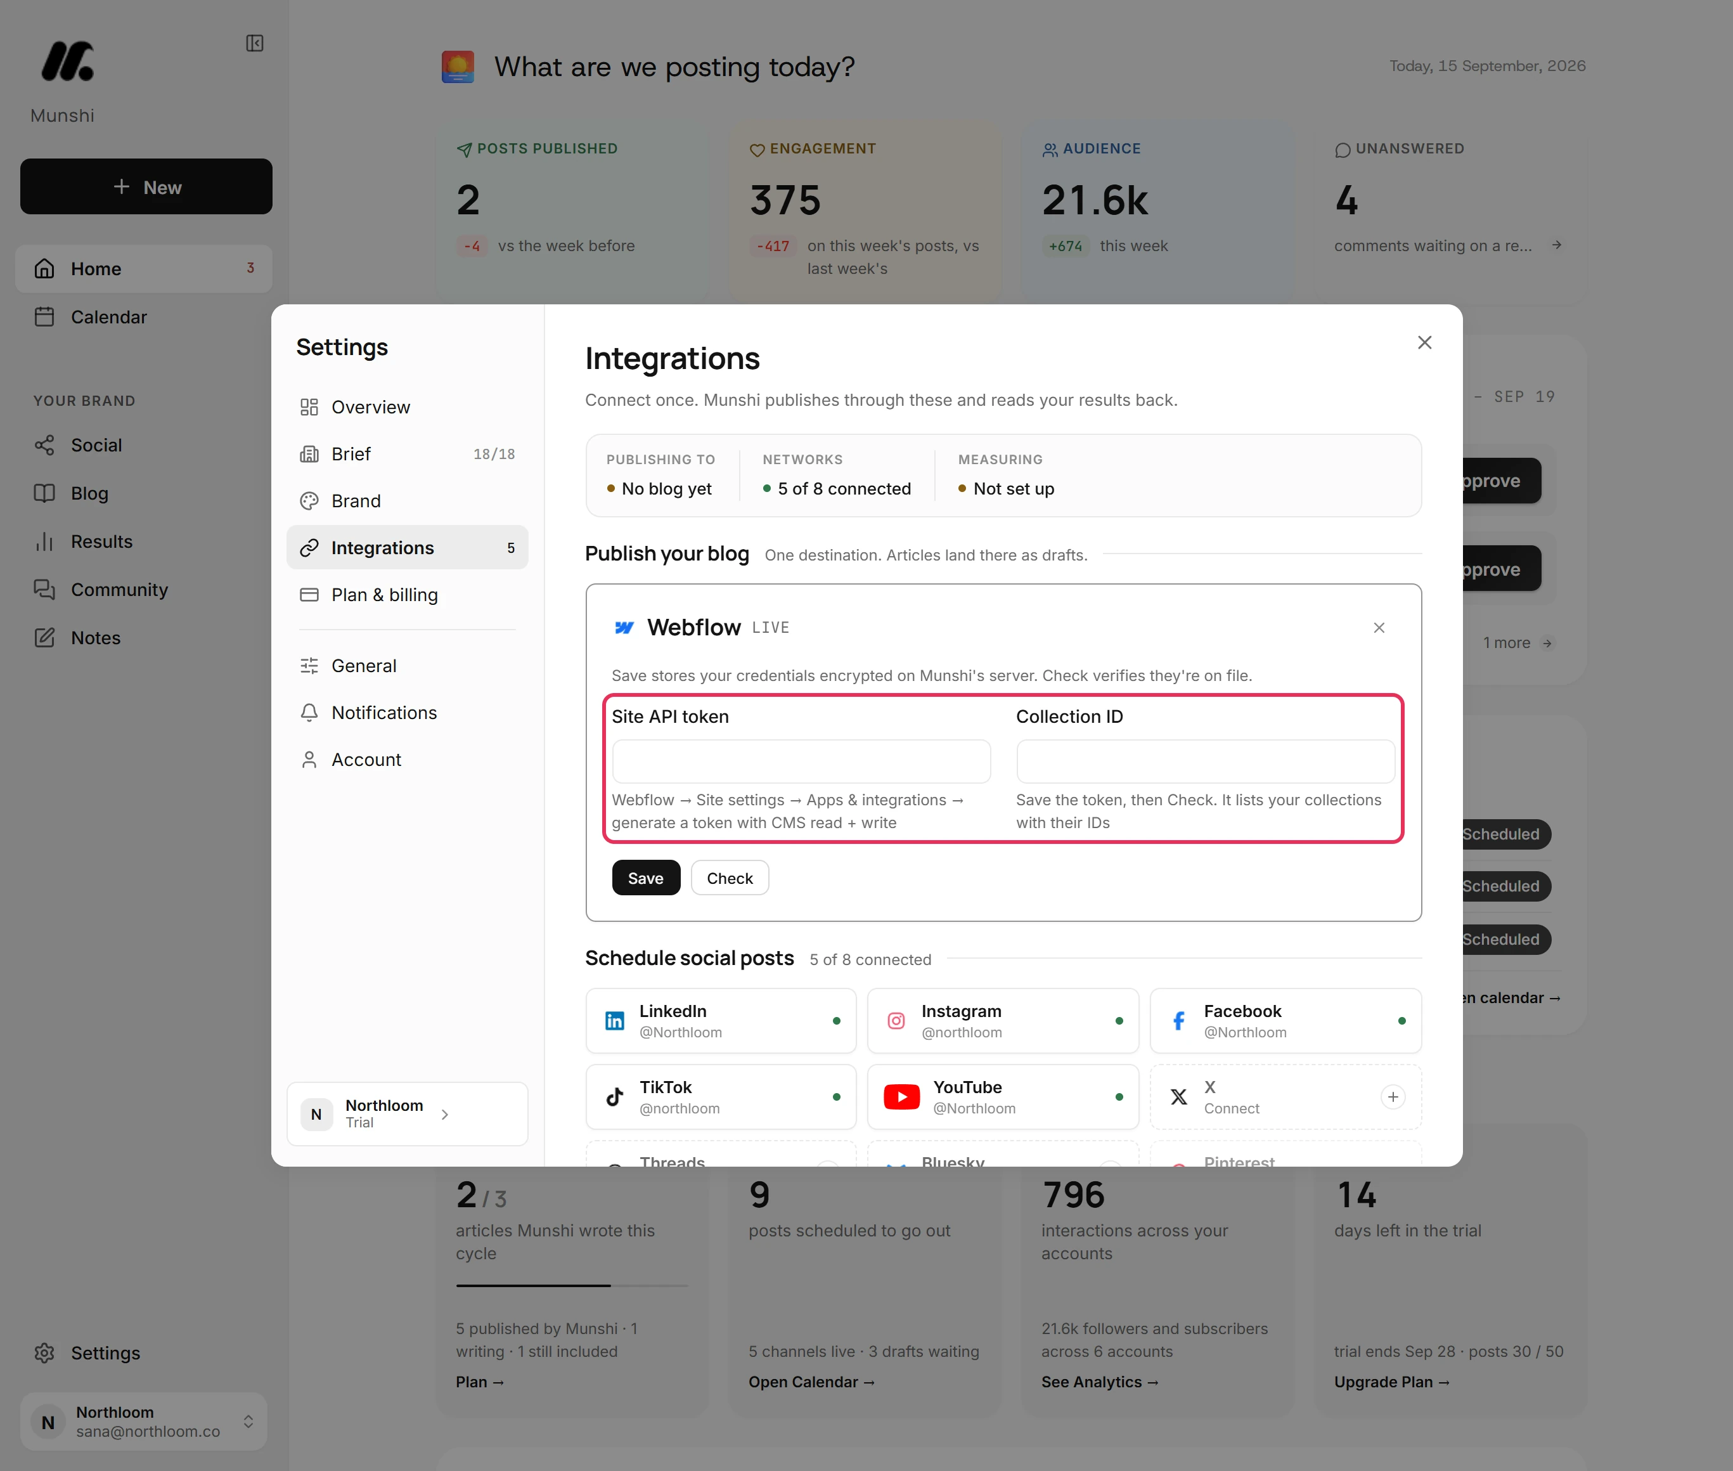
Task: Click the TikTok icon
Action: tap(614, 1096)
